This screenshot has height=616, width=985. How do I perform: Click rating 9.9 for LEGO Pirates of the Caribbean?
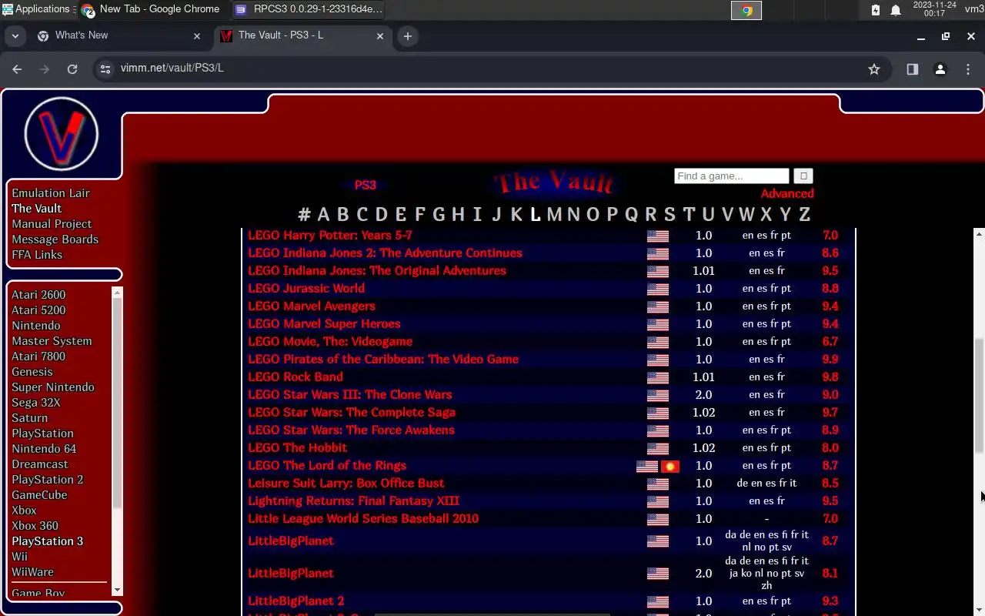(830, 360)
